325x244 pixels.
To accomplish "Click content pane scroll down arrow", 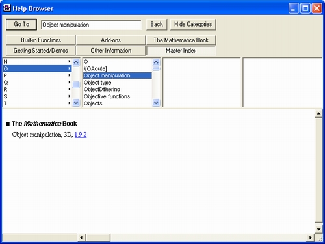I will tap(318, 229).
